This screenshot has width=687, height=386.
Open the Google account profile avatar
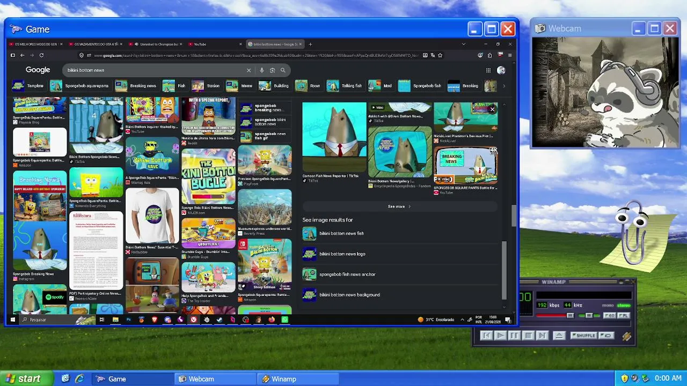[501, 70]
